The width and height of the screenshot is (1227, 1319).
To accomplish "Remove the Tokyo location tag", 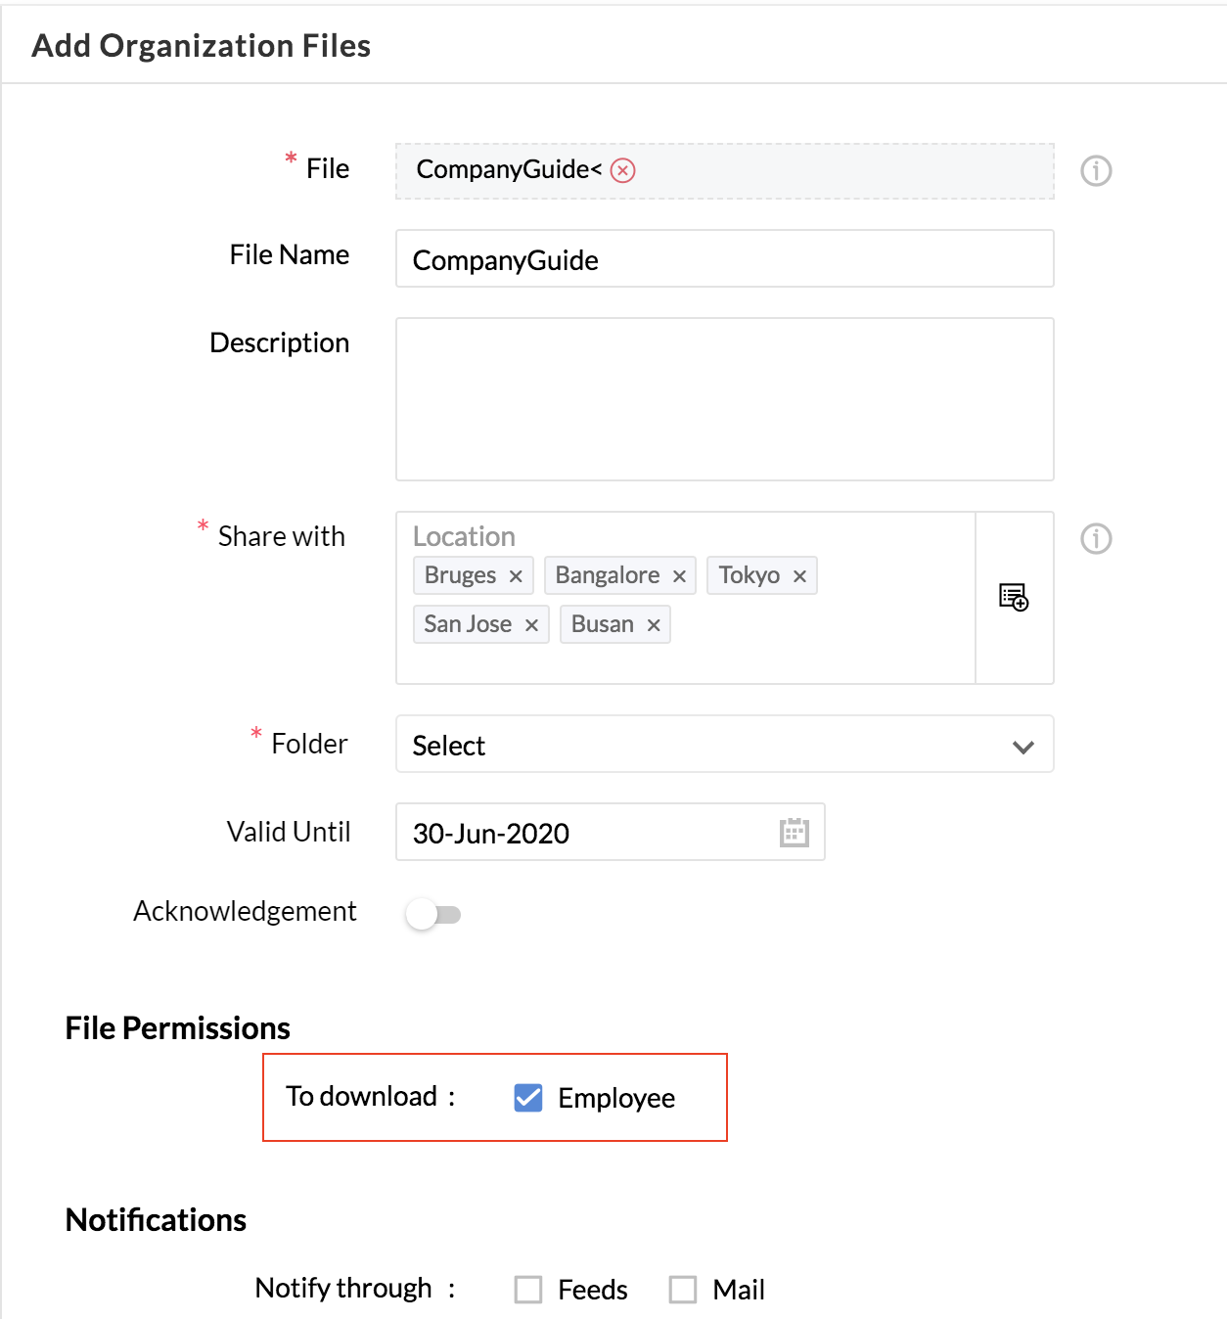I will point(799,576).
